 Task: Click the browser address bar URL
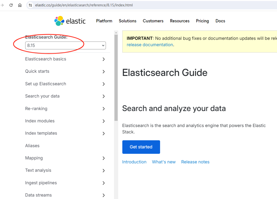click(x=84, y=5)
